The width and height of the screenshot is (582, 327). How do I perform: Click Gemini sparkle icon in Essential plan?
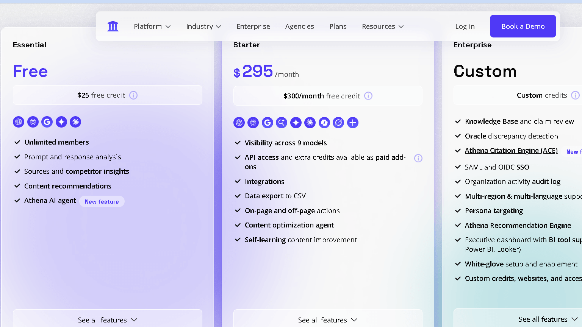[61, 122]
